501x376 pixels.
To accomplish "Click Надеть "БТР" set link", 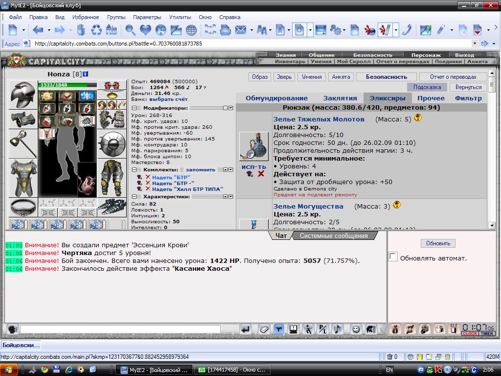I will click(x=171, y=177).
